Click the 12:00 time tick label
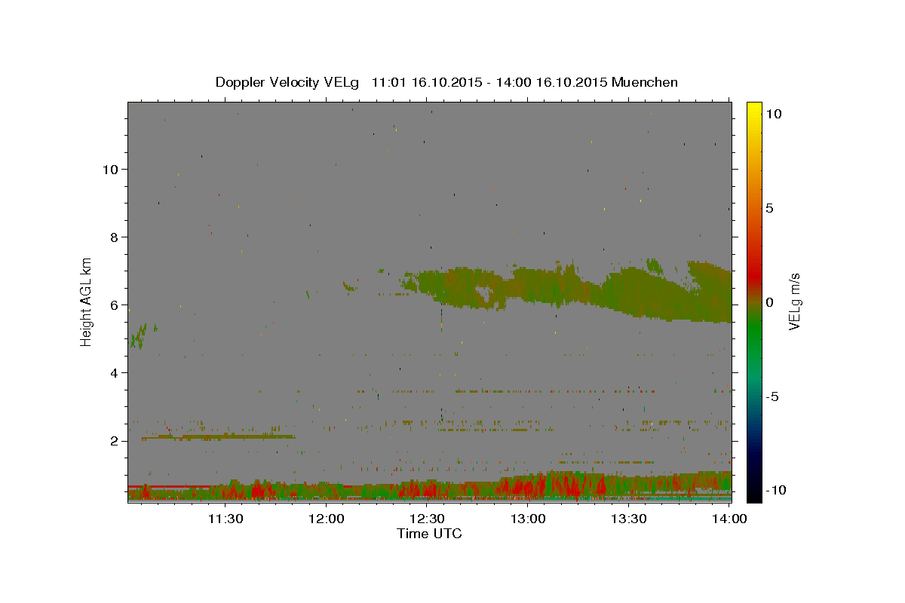This screenshot has width=905, height=603. point(327,519)
